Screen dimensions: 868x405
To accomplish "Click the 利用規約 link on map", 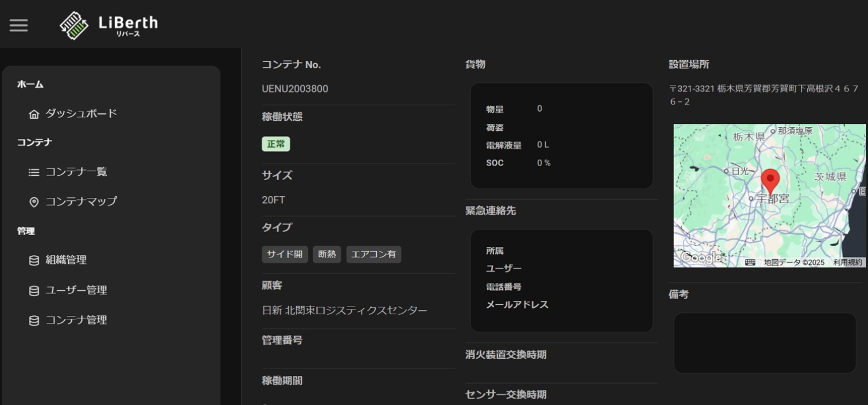I will pyautogui.click(x=847, y=262).
